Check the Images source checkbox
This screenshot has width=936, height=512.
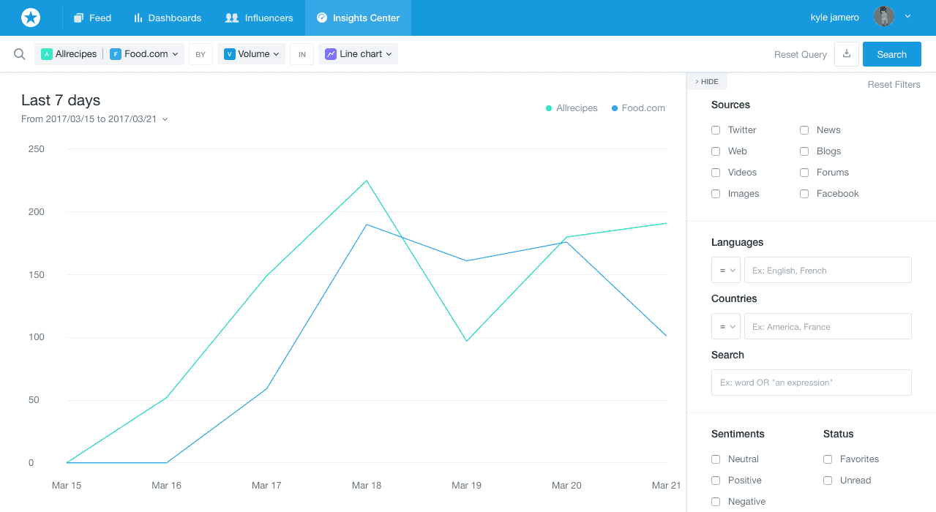coord(716,194)
